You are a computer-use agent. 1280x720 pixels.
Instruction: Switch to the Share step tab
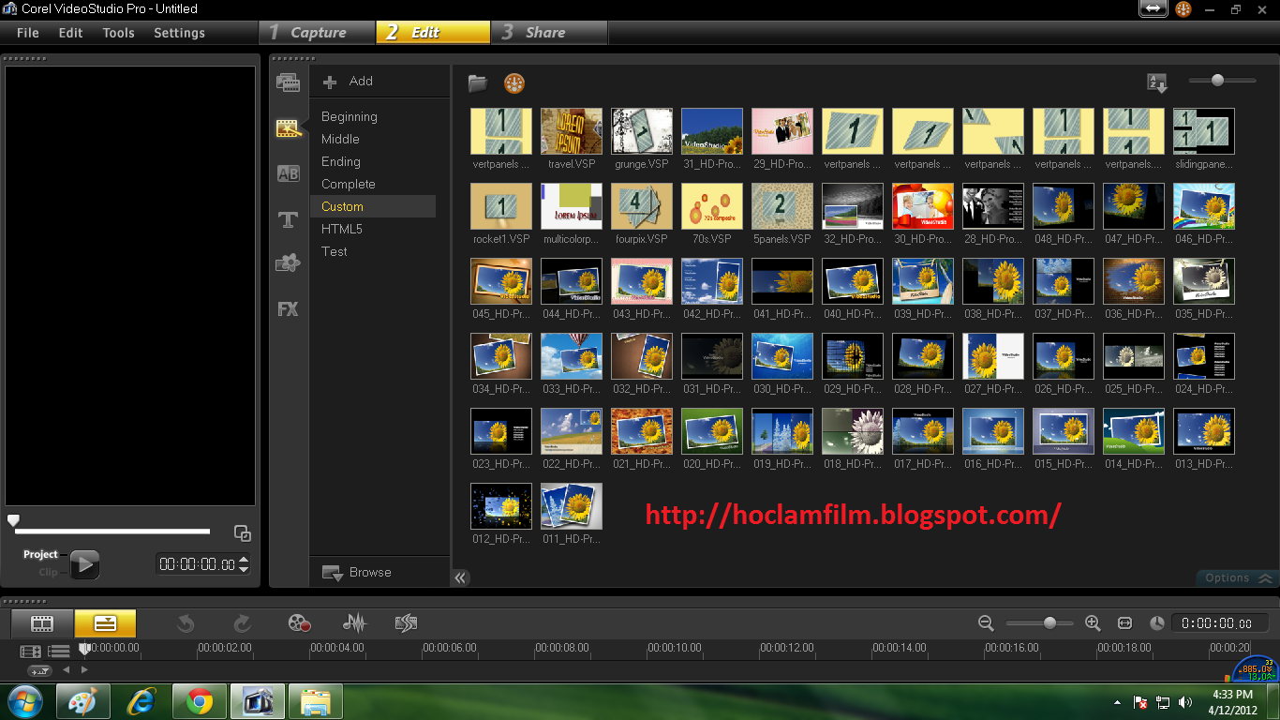pos(549,33)
